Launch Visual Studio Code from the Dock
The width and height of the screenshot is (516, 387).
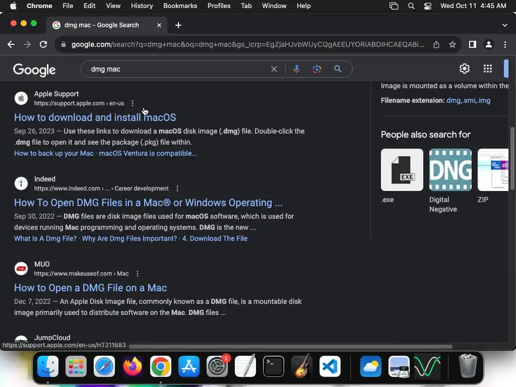[330, 366]
